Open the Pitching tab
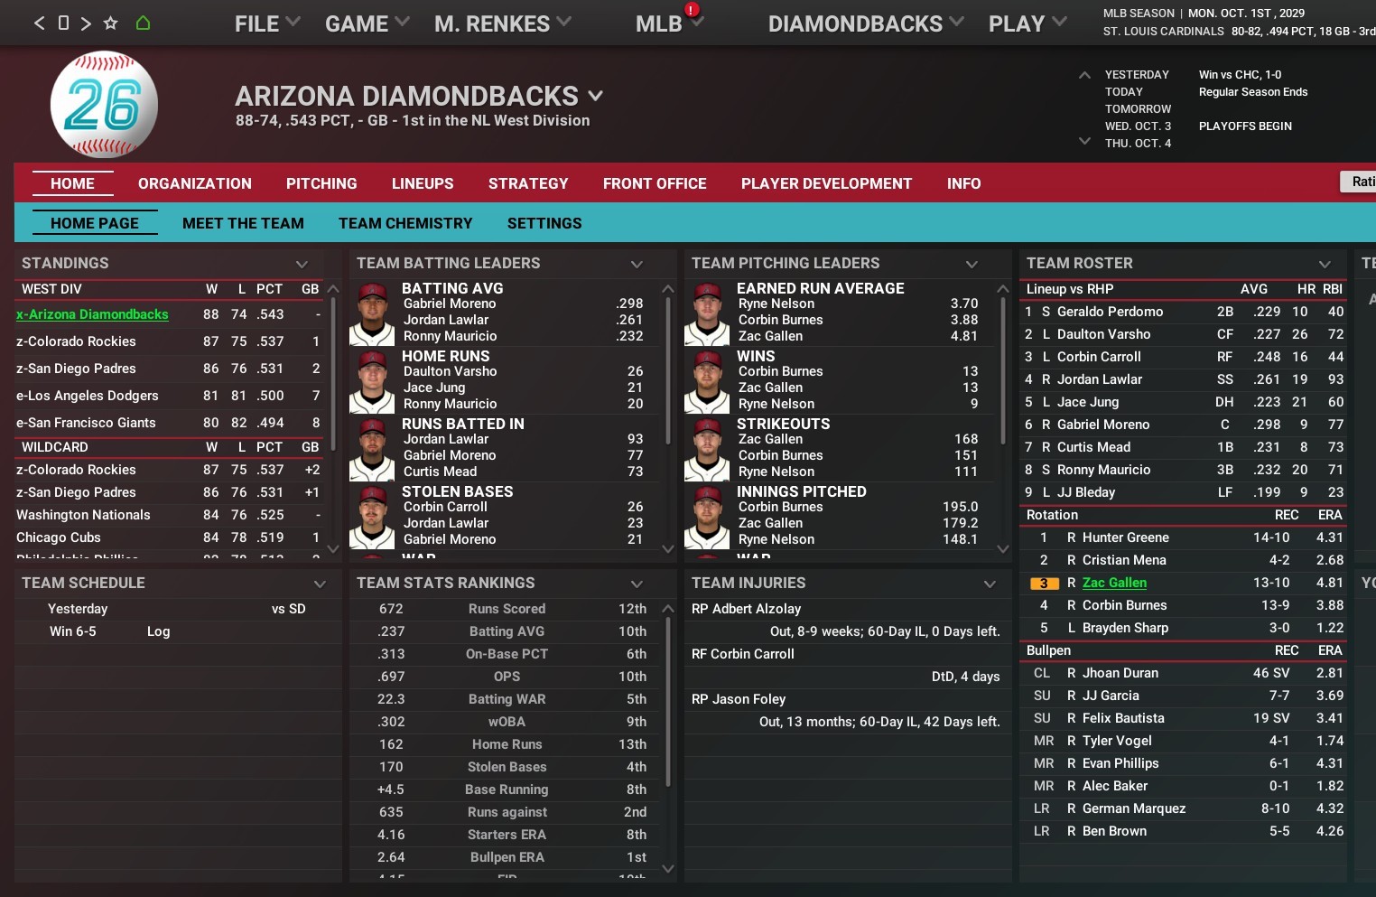 (x=321, y=183)
